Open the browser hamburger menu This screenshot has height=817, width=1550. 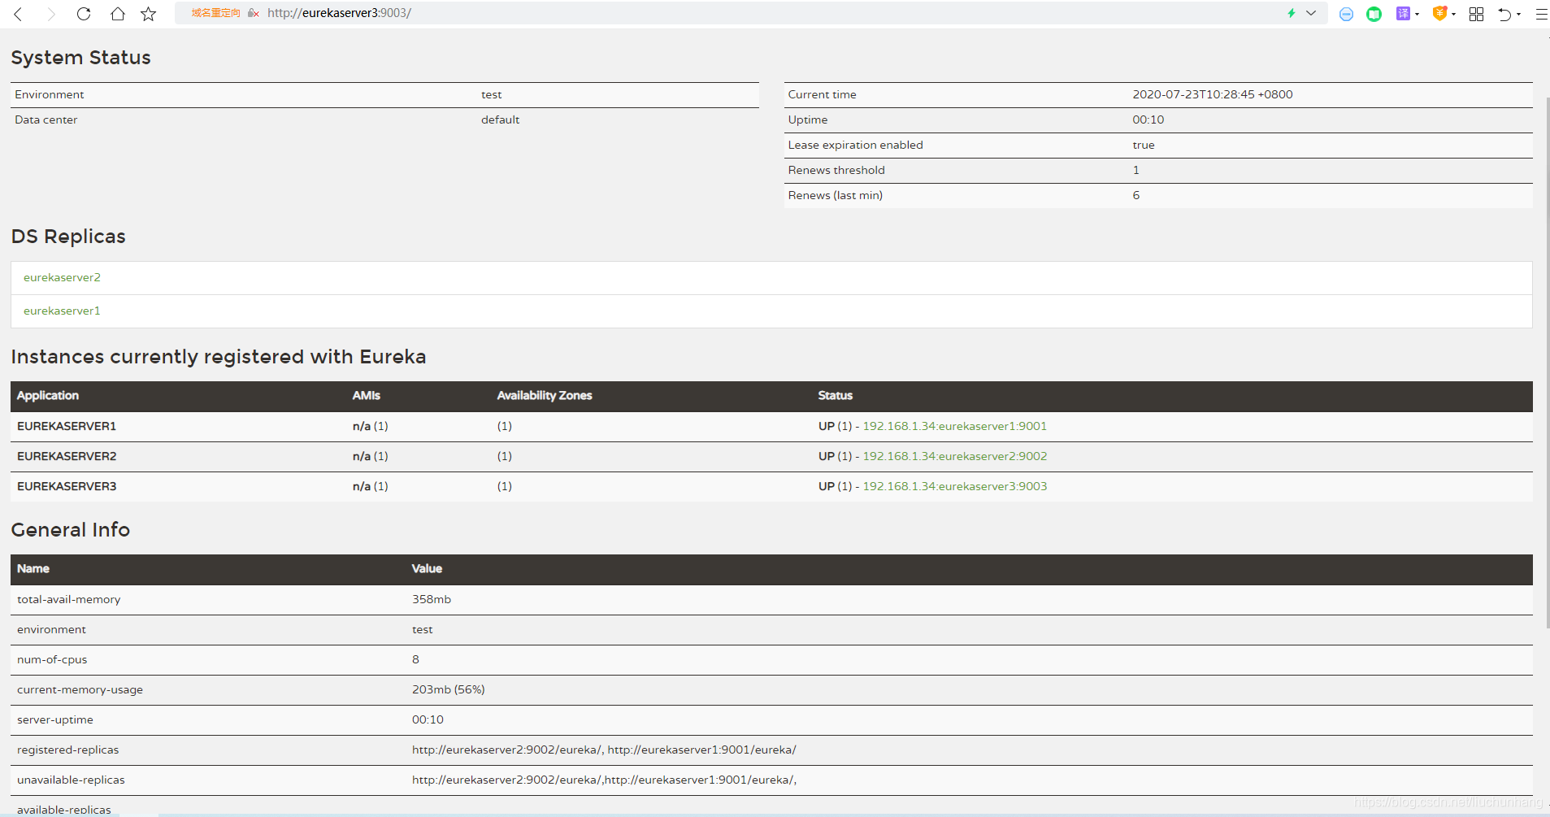(1541, 14)
